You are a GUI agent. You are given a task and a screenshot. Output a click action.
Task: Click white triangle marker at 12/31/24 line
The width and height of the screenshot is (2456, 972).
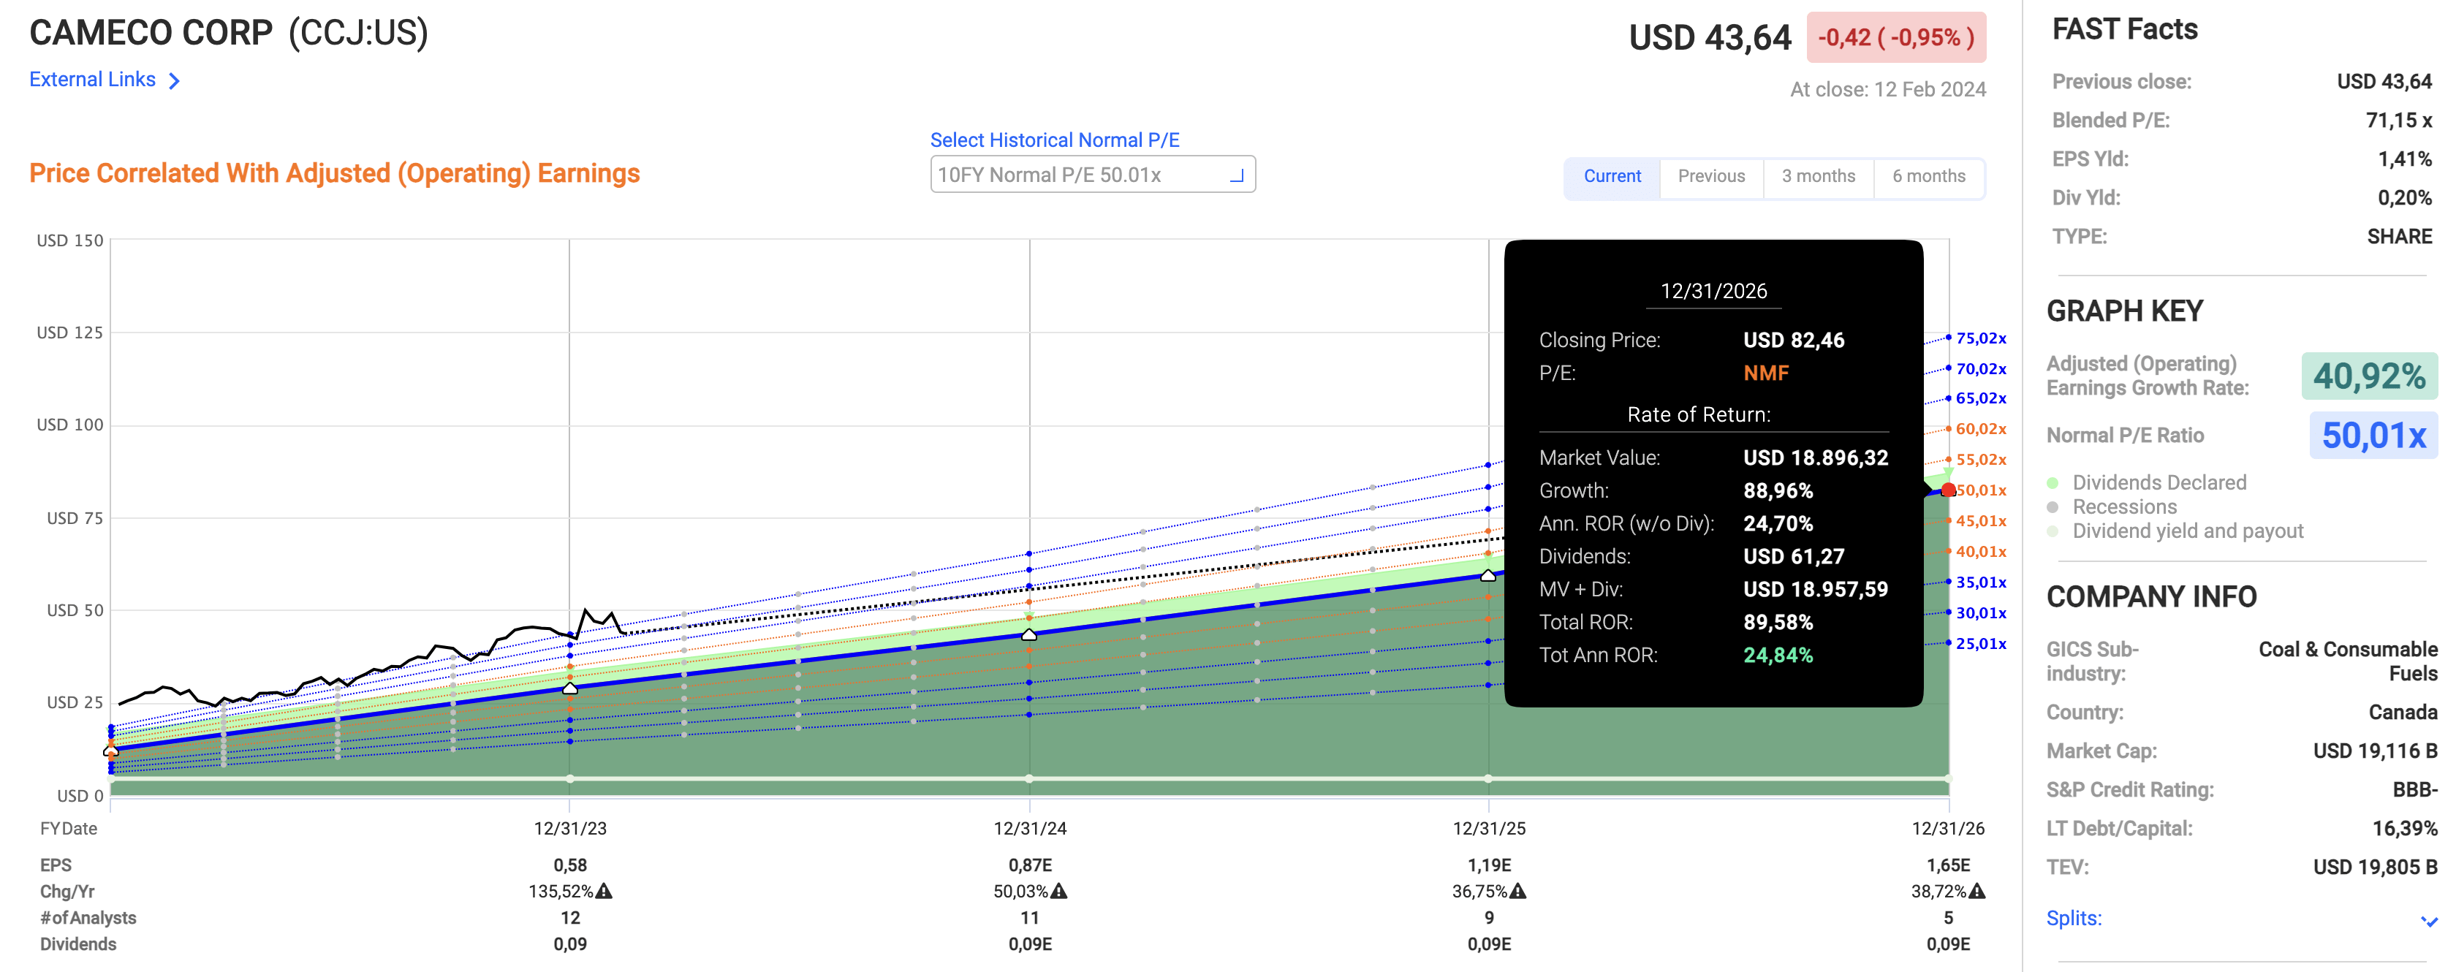(1028, 634)
